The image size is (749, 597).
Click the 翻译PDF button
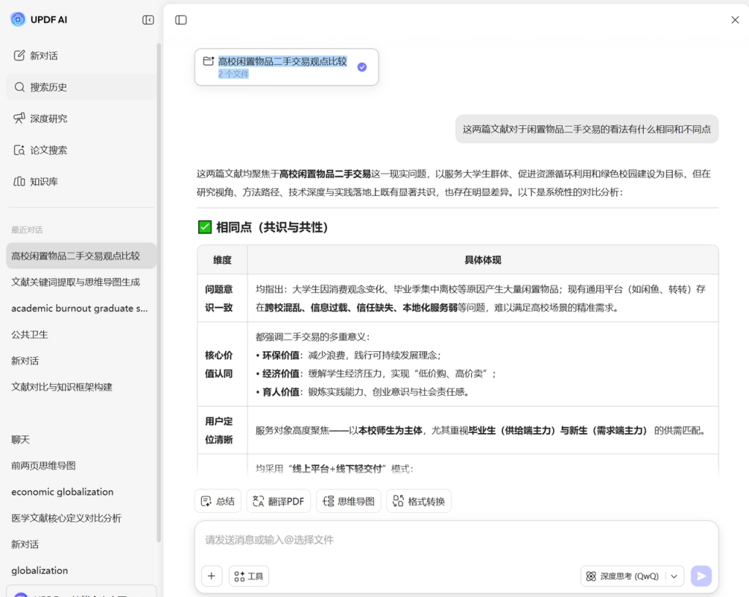[x=279, y=501]
